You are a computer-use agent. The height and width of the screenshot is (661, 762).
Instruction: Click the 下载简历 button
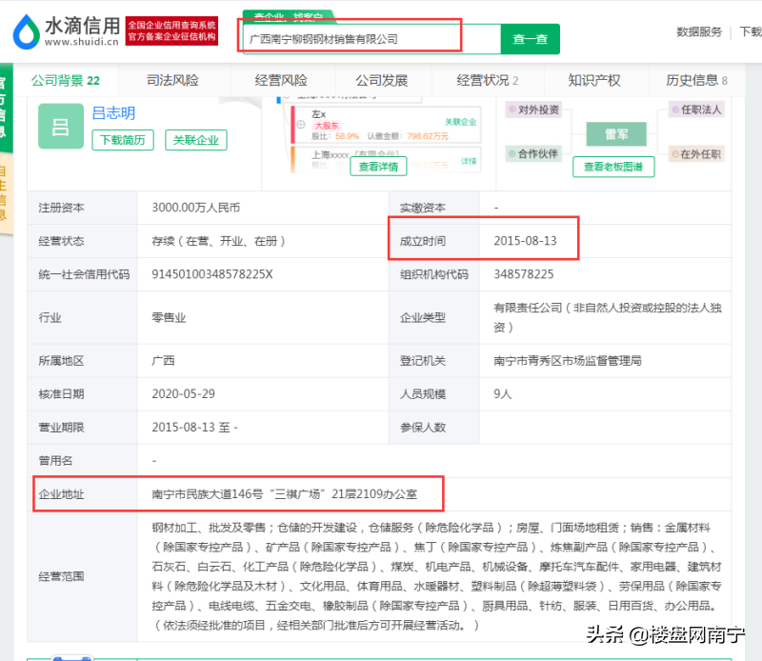point(123,140)
